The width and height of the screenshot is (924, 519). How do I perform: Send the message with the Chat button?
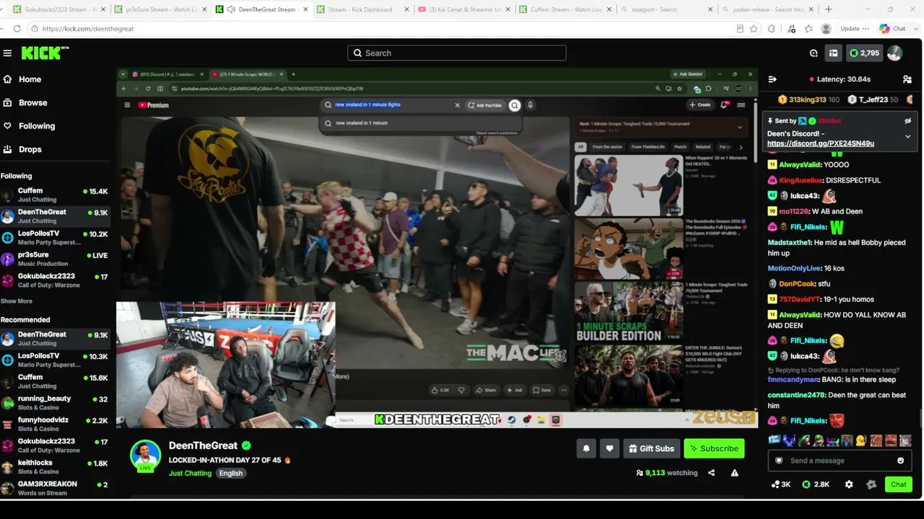[x=898, y=484]
